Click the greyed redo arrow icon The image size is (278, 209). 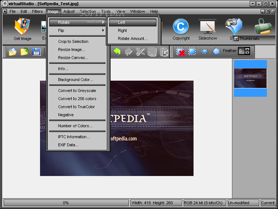(129, 52)
